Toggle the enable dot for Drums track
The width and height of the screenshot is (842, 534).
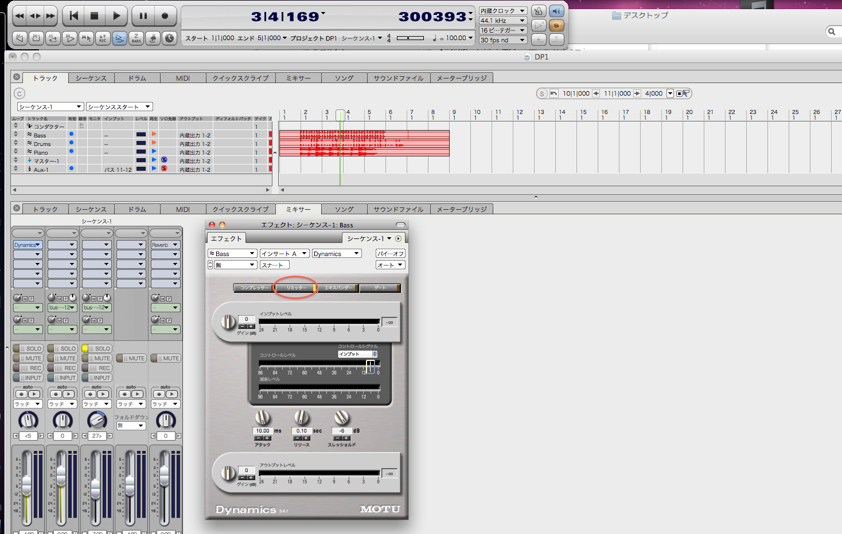(71, 143)
